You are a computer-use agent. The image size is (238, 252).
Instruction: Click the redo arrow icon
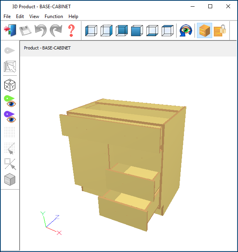[x=56, y=31]
